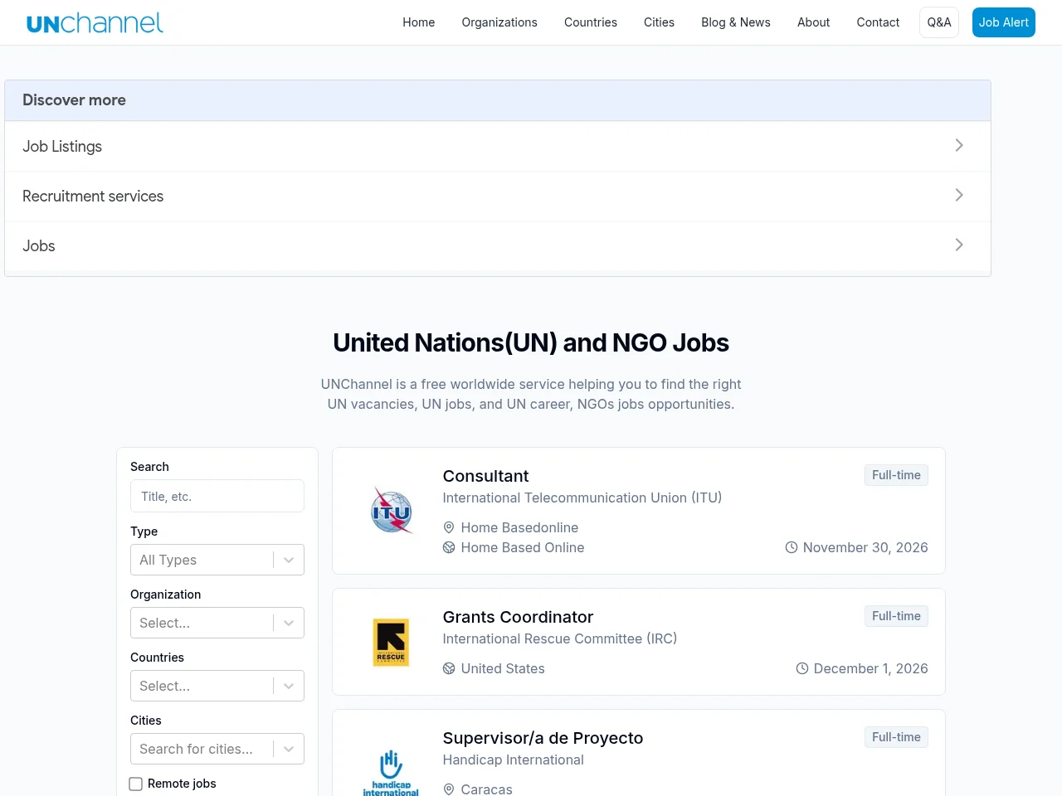Open the UNchannel logo homepage
This screenshot has width=1062, height=796.
(95, 22)
